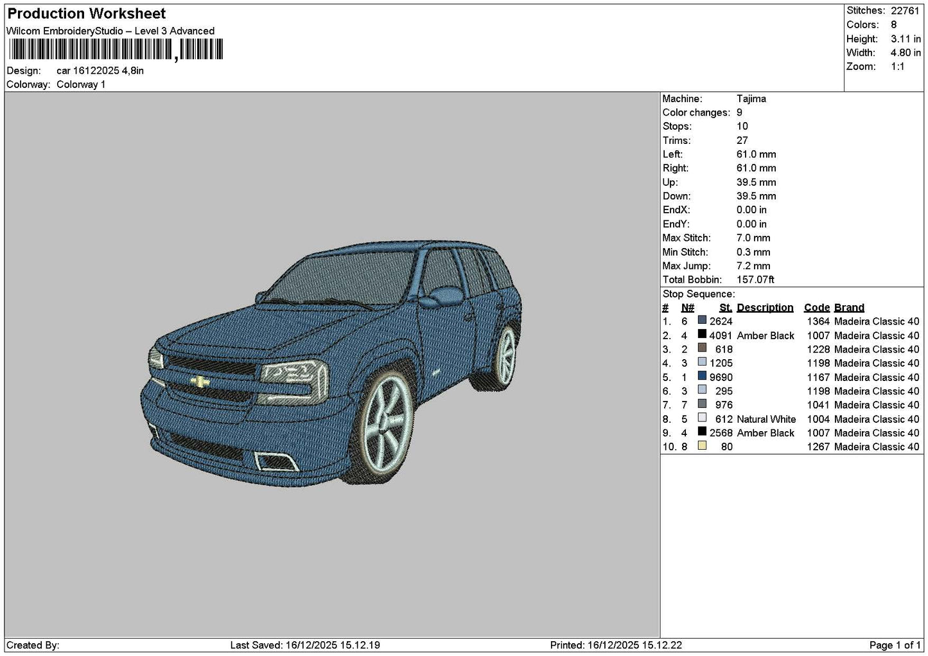Click the light blue swatch for stop 4

tap(702, 362)
